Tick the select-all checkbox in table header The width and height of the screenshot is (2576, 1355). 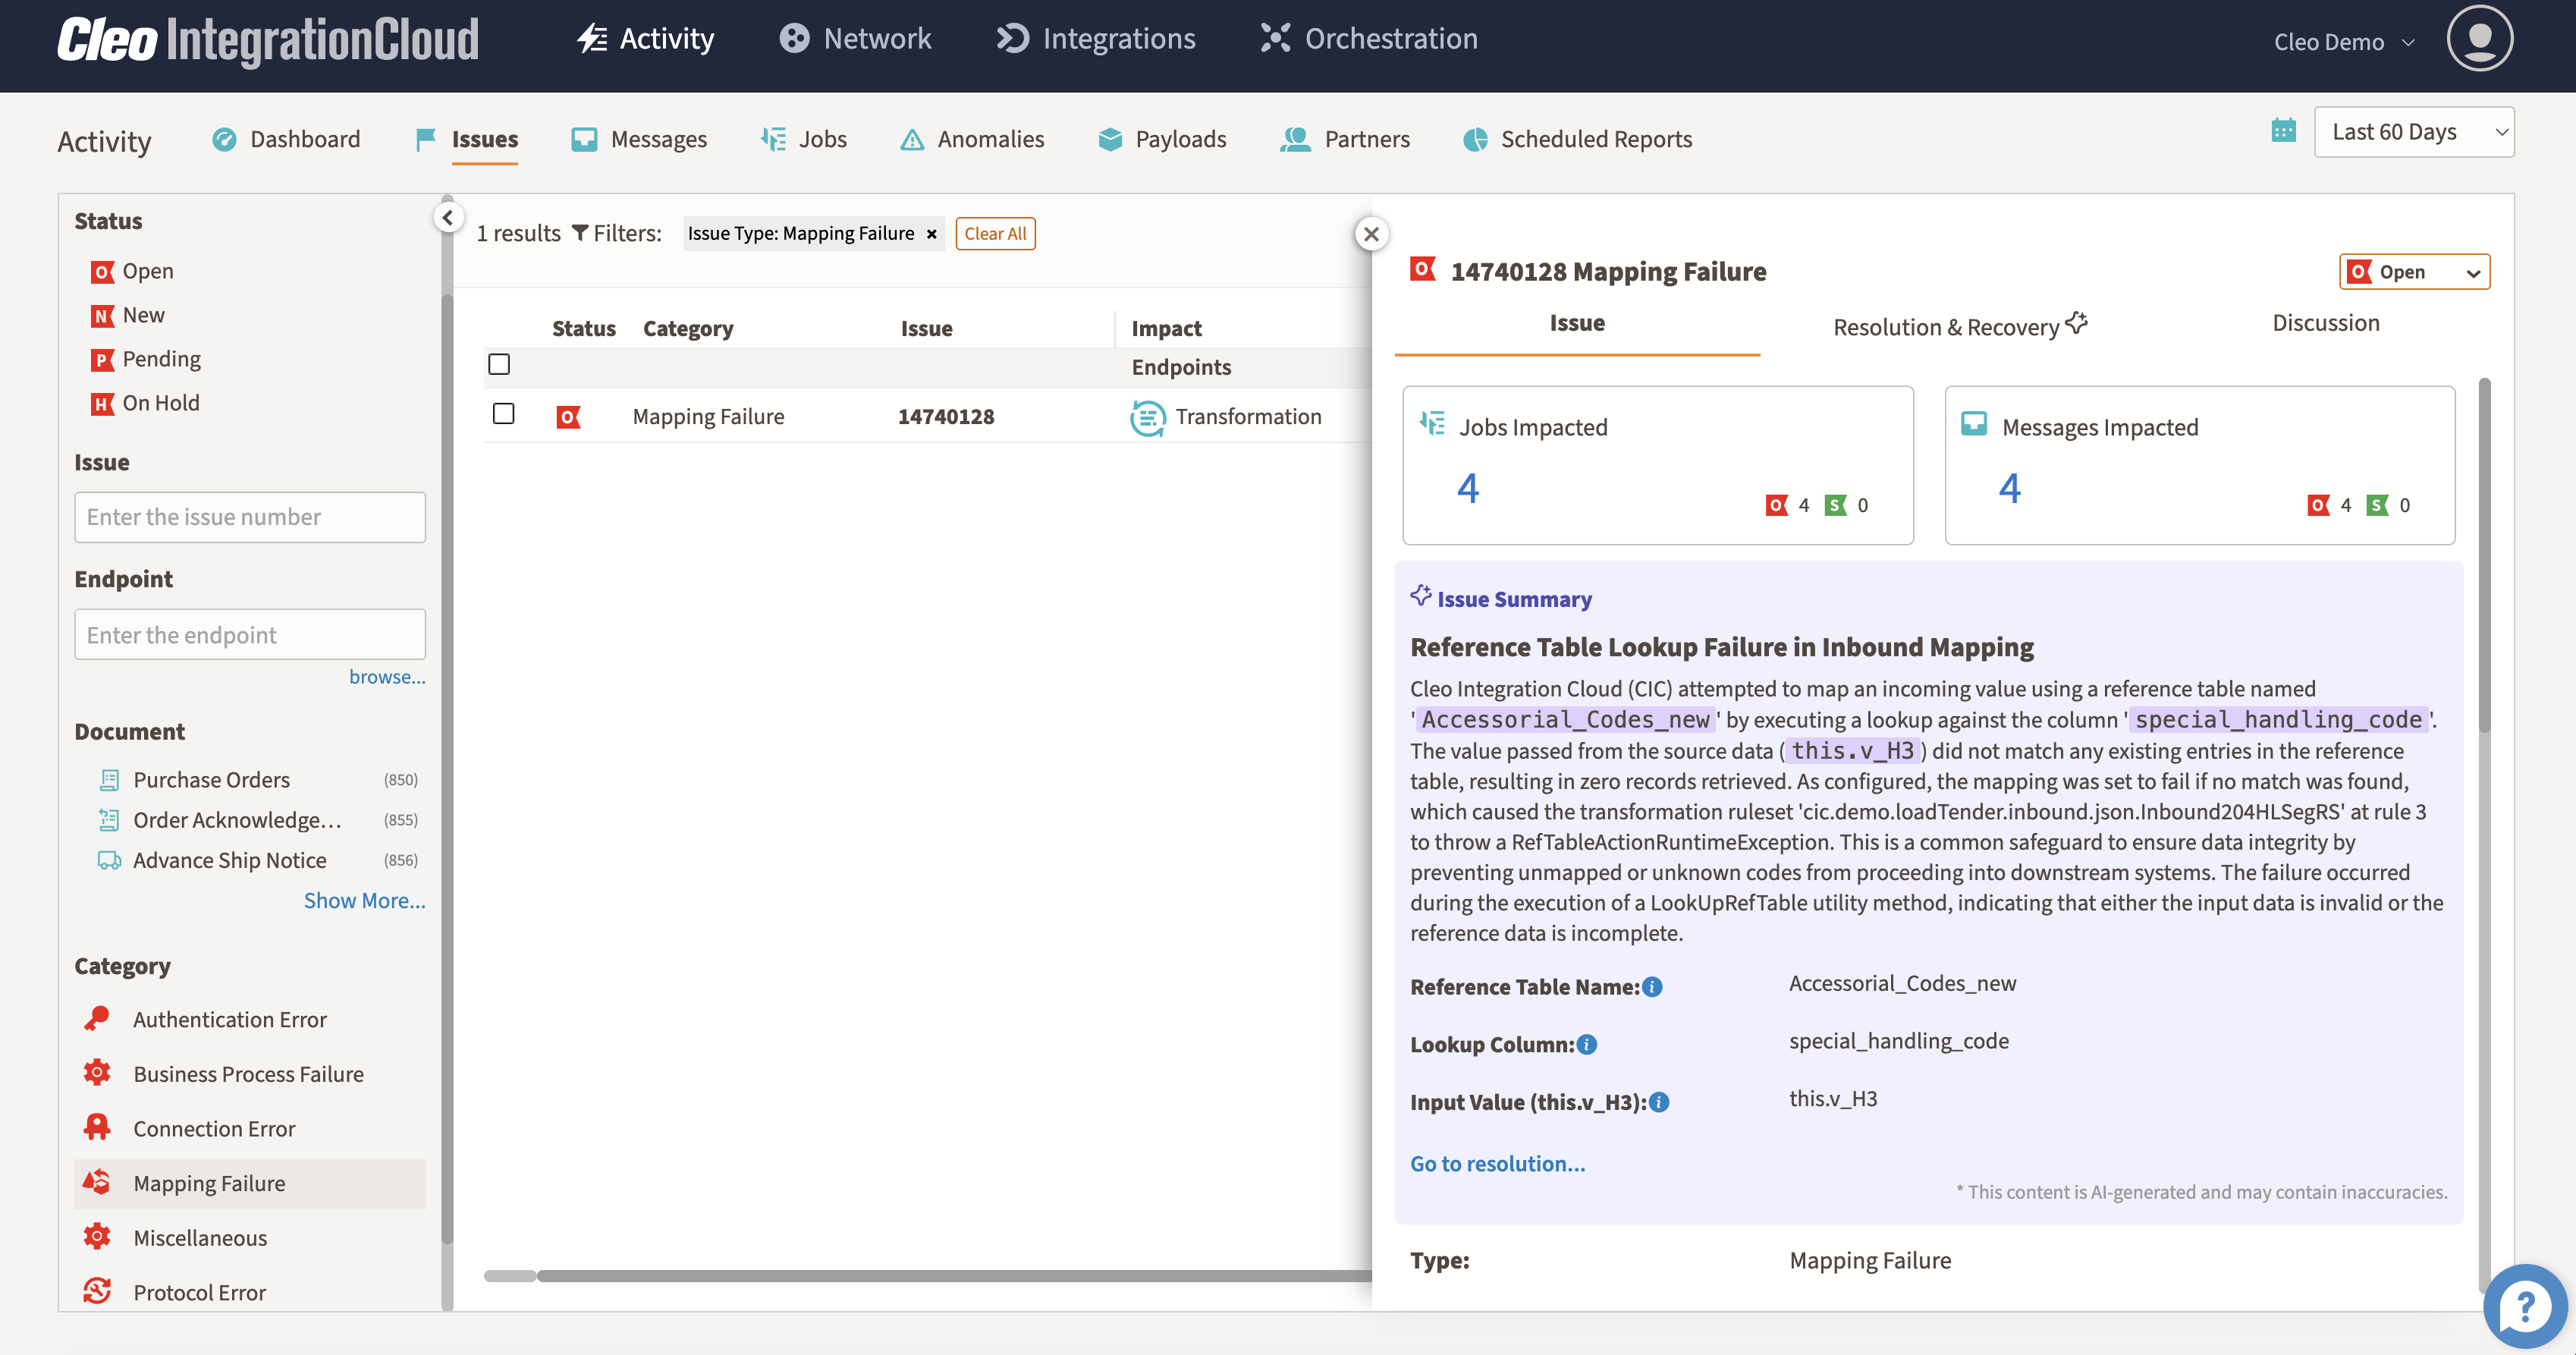(499, 364)
